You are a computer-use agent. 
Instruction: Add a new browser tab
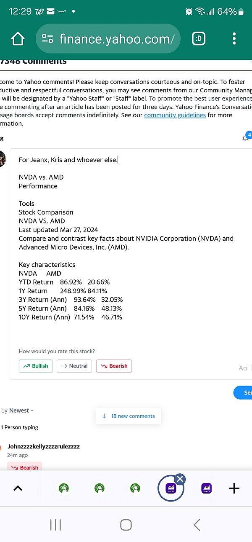coord(234,488)
